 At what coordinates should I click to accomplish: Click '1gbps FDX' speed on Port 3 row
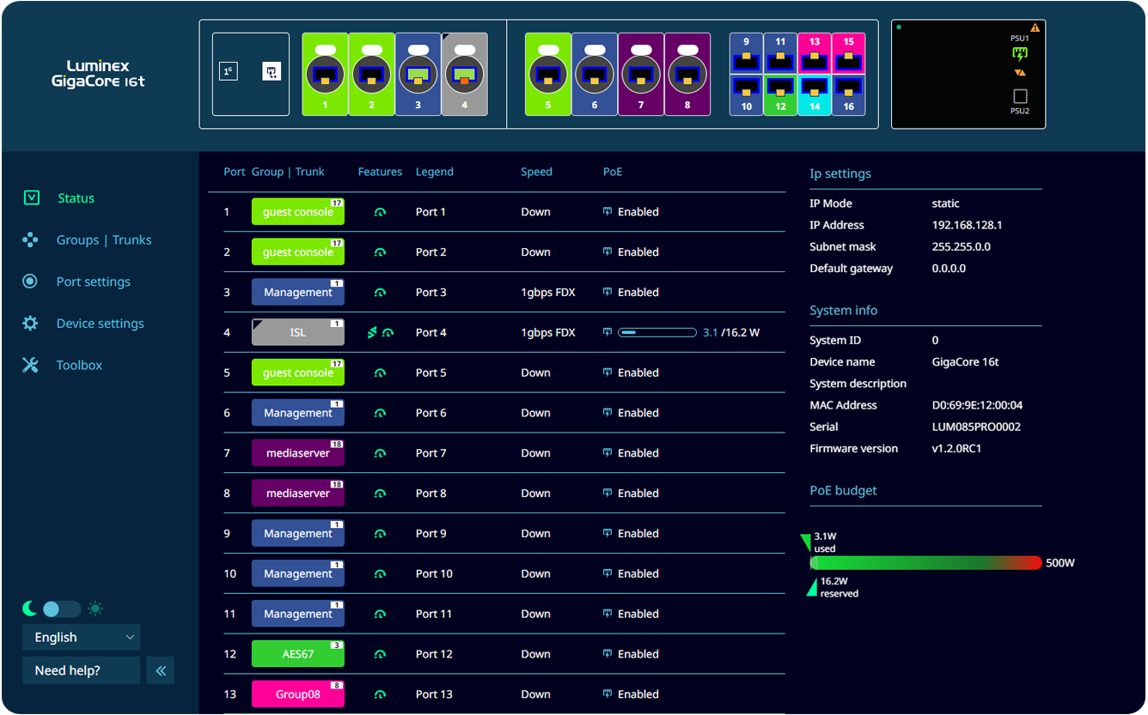tap(548, 293)
